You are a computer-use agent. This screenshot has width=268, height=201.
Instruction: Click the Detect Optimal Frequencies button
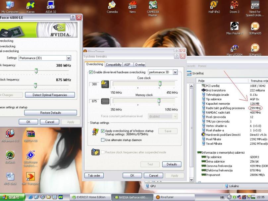(x=50, y=95)
